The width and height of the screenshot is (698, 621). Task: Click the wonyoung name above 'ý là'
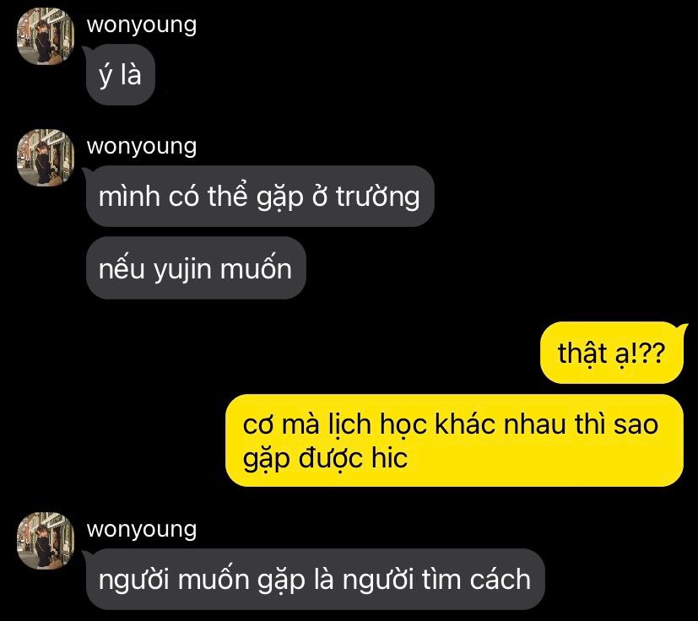pos(142,25)
